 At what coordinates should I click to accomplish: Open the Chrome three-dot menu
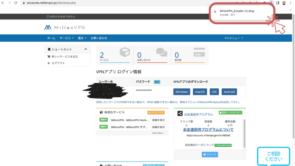[290, 3]
